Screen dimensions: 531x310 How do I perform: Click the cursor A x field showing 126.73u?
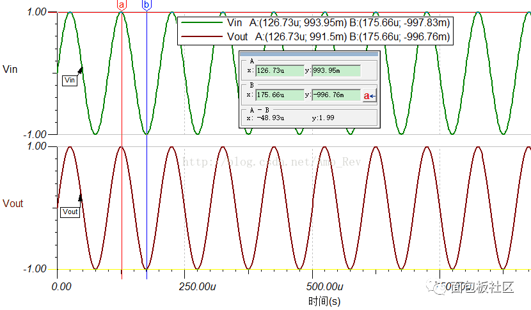tap(280, 71)
